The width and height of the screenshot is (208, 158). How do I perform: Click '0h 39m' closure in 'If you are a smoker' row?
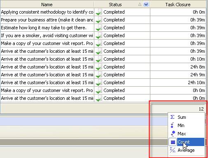198,35
